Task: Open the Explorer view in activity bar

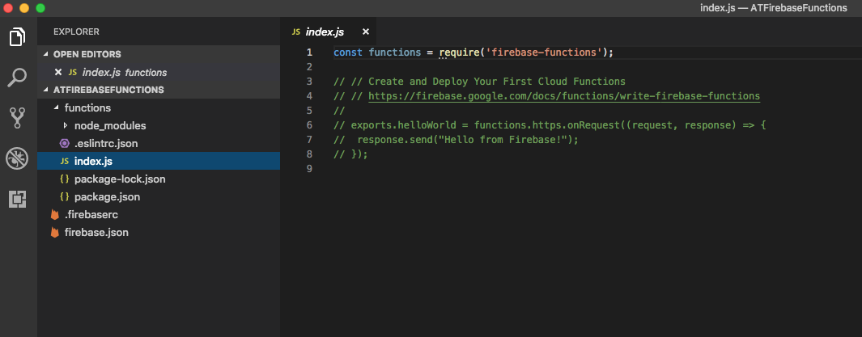Action: tap(17, 37)
